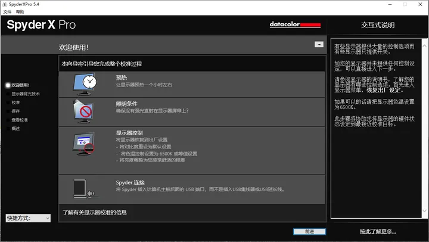Image resolution: width=429 pixels, height=242 pixels.
Task: Click the display controls monitor icon
Action: click(x=84, y=144)
